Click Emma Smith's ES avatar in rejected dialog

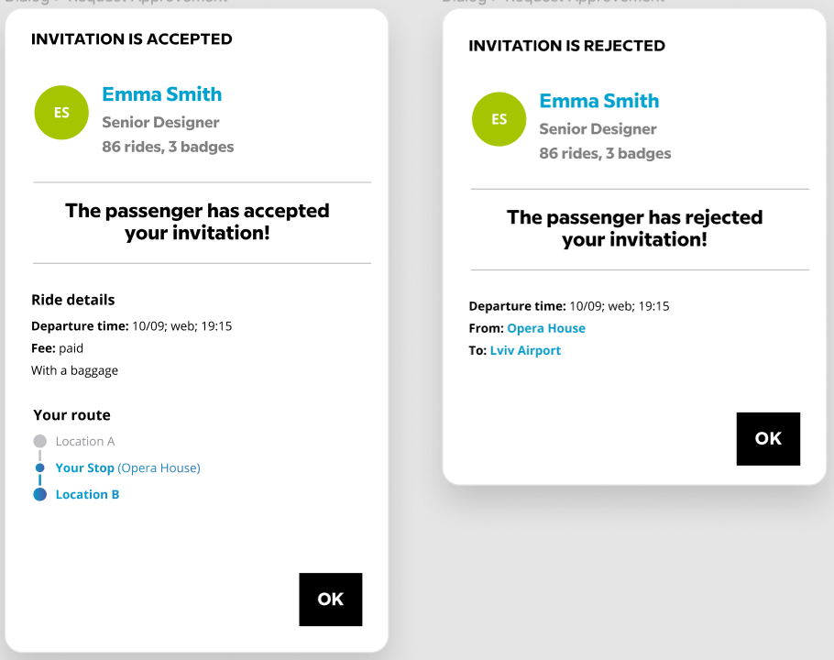(x=498, y=119)
